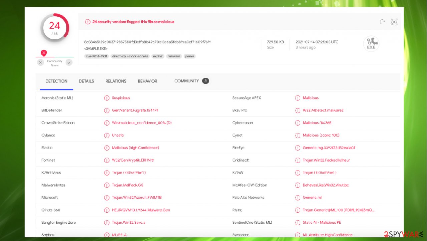This screenshot has width=427, height=241.
Task: Open the COMMUNITY tab
Action: 186,81
